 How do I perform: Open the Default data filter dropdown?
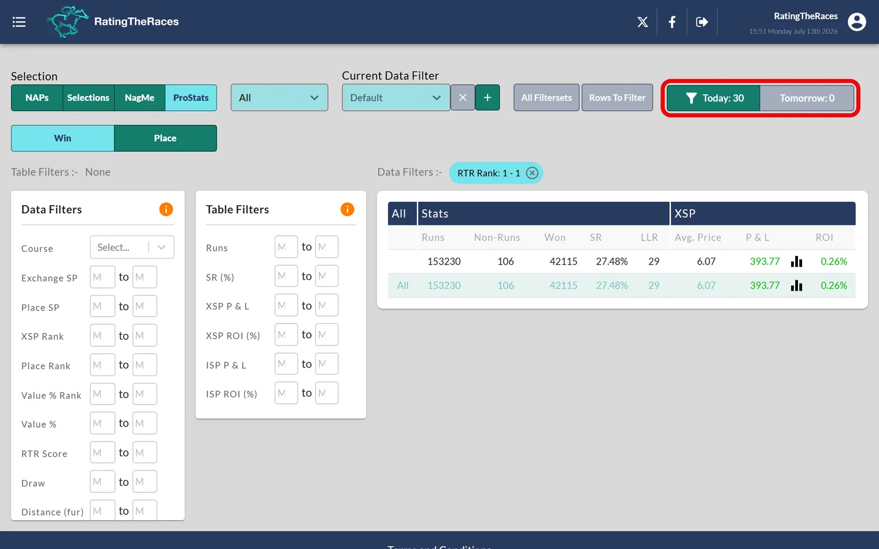pyautogui.click(x=396, y=98)
